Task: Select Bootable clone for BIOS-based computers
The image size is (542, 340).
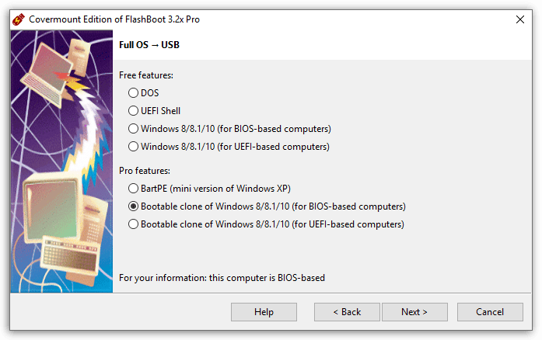Action: point(267,206)
